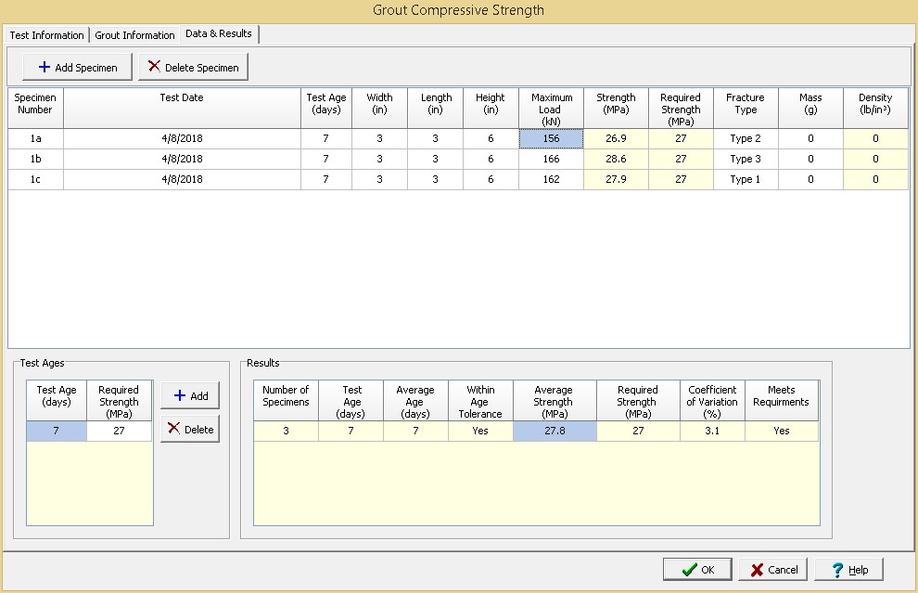Click the Fracture Type cell for specimen 1b
This screenshot has width=918, height=593.
[745, 159]
